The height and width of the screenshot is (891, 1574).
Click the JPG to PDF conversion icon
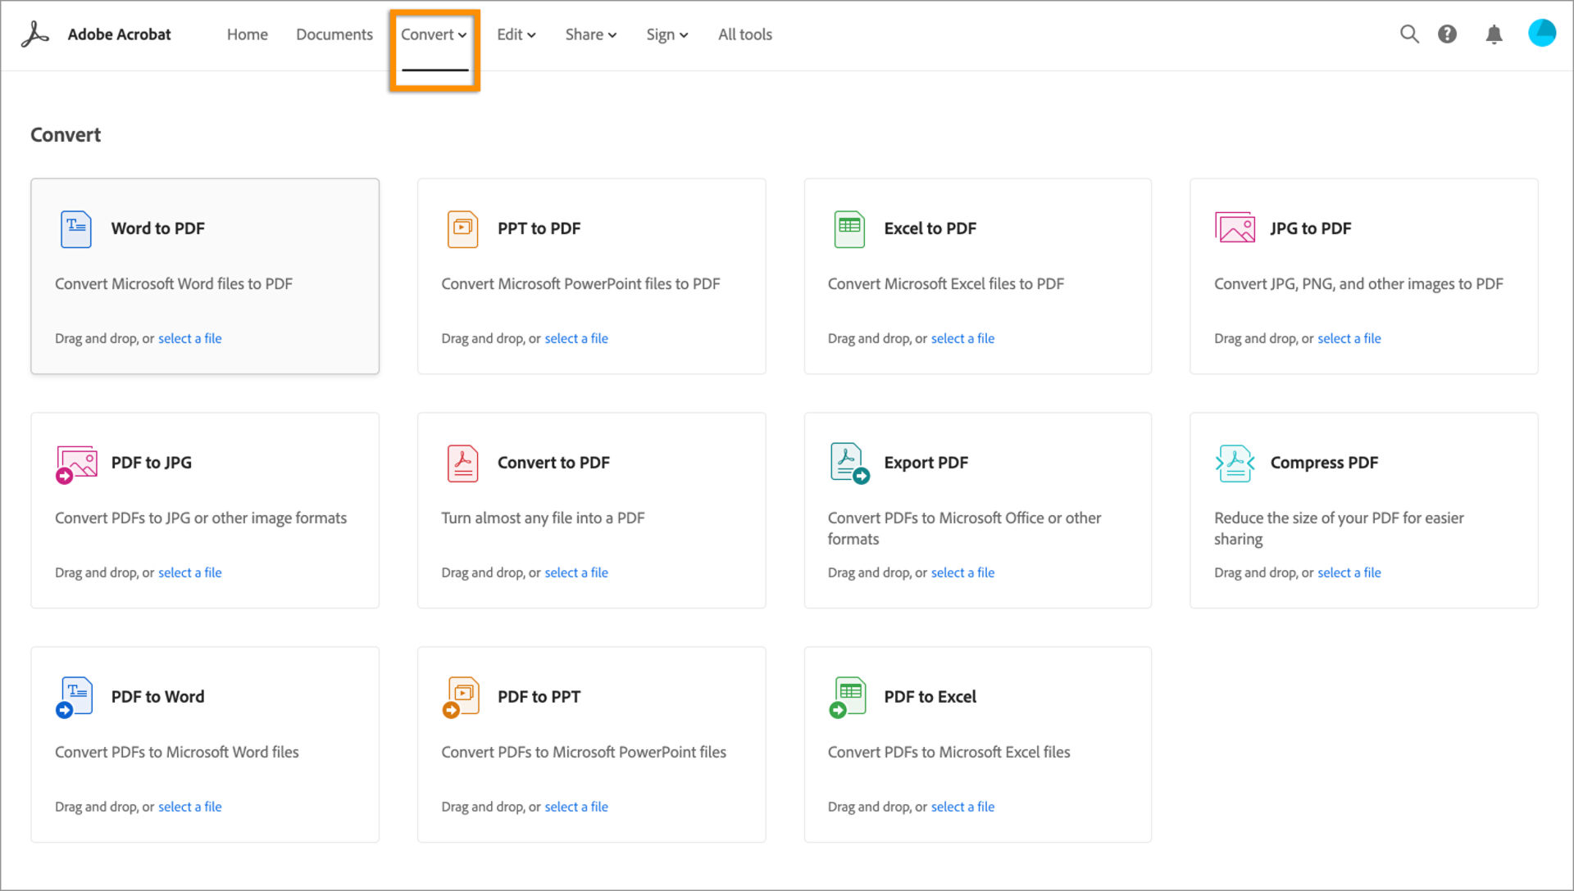(1234, 228)
